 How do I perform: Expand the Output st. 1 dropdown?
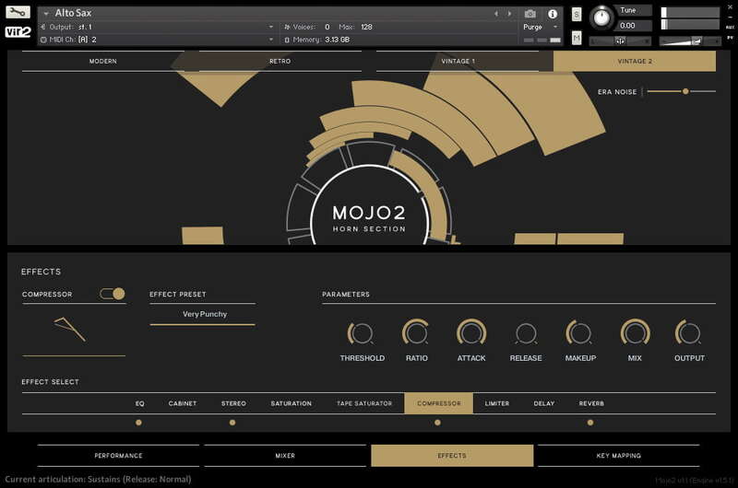(270, 27)
